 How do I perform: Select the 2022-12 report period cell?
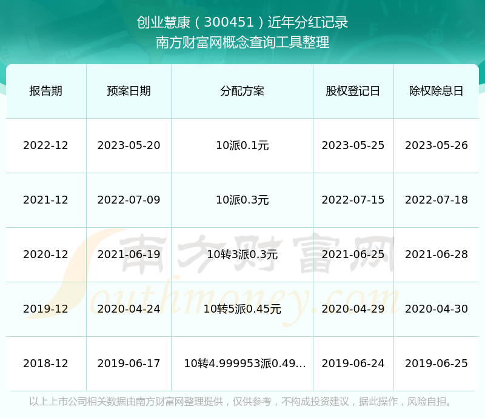[x=46, y=145]
